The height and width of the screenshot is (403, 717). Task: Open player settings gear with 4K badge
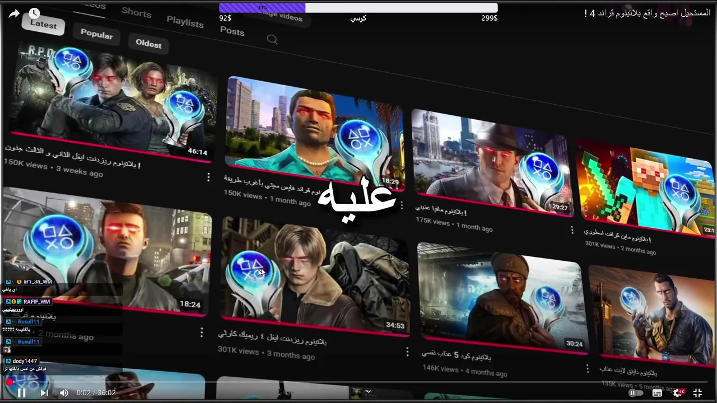click(x=678, y=393)
